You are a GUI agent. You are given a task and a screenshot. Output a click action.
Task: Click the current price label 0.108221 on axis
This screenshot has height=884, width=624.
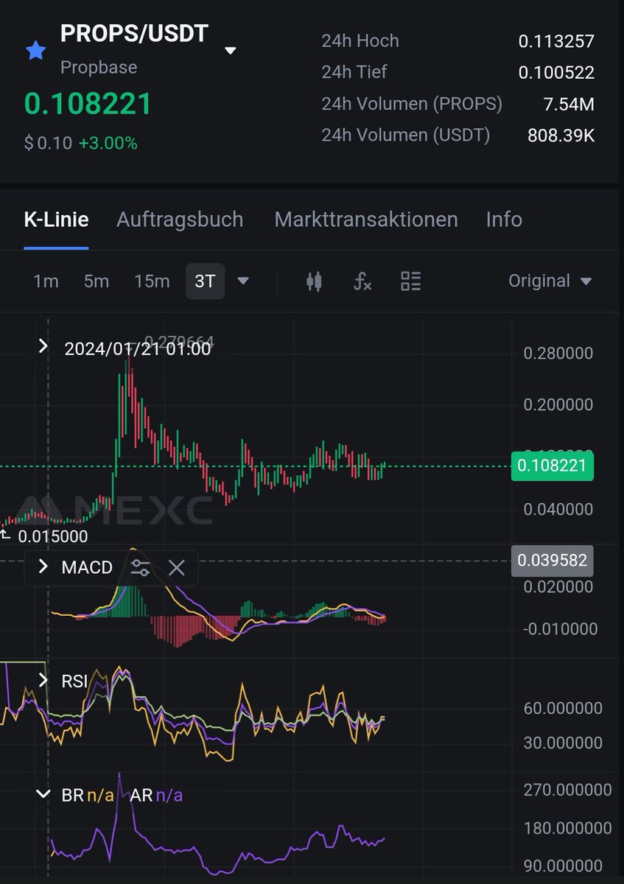point(552,466)
